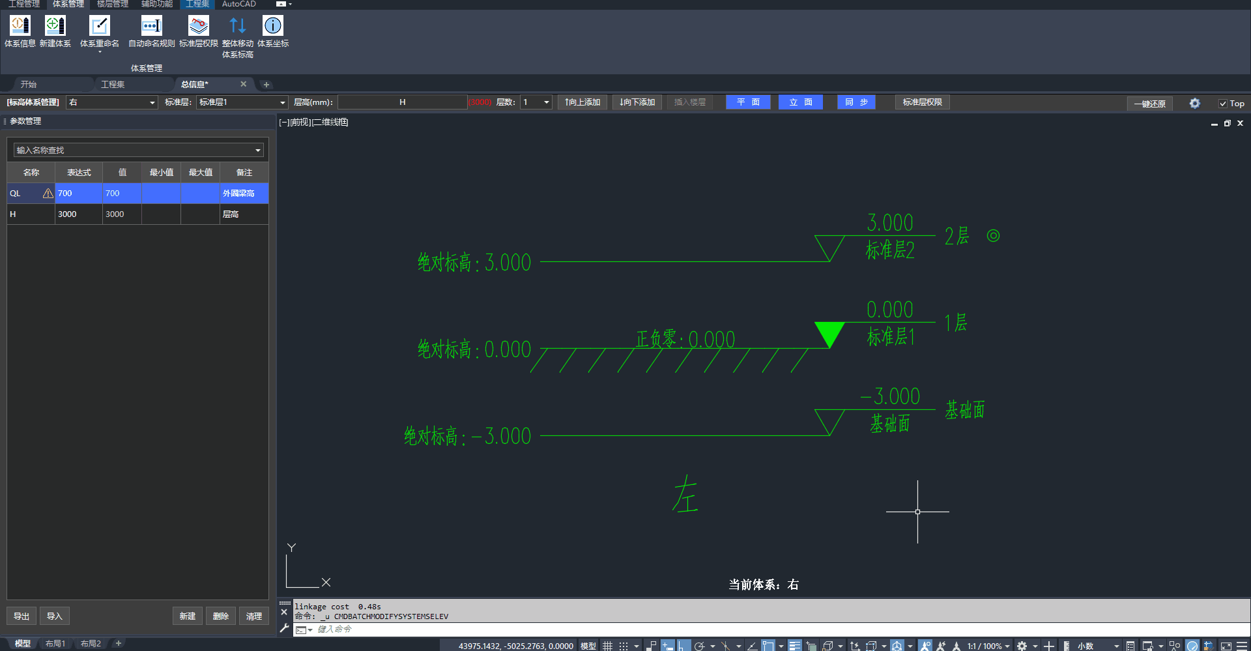Expand the 标准层 dropdown showing 标准层1
The image size is (1251, 651).
pos(282,102)
